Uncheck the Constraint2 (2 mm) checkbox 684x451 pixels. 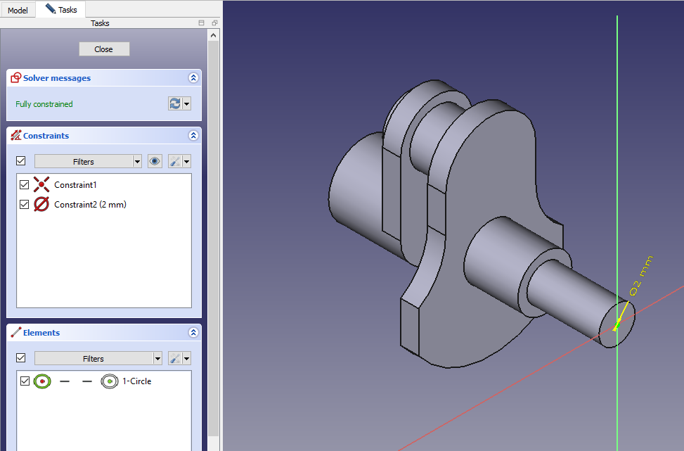coord(25,205)
